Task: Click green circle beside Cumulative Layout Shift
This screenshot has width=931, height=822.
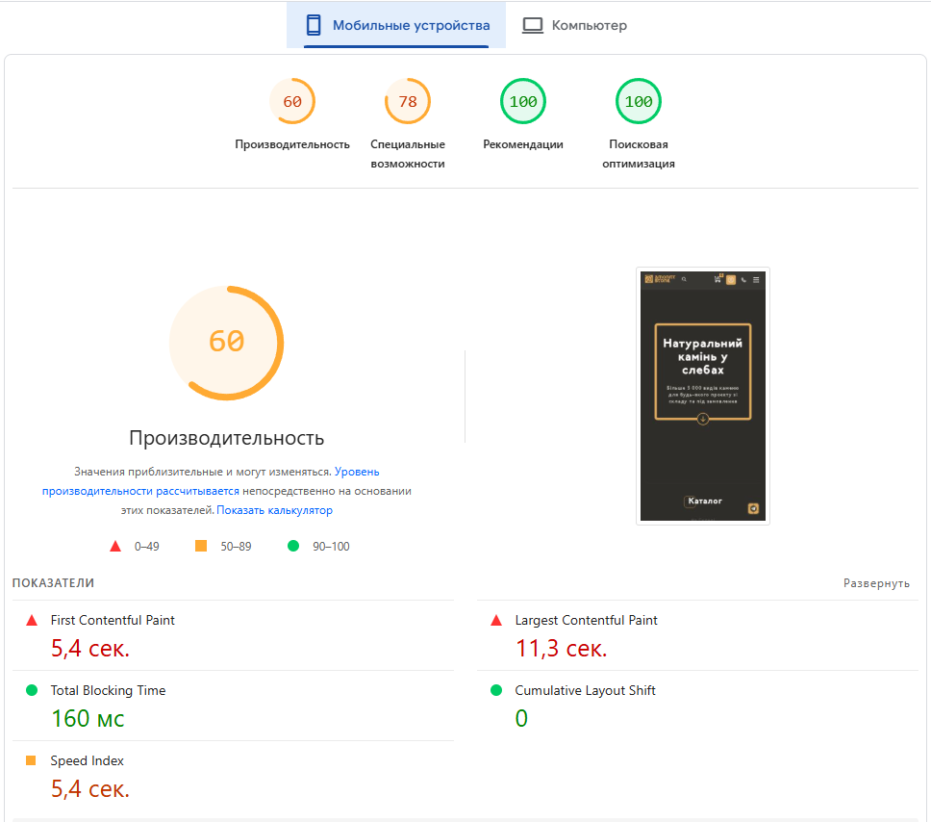Action: tap(496, 690)
